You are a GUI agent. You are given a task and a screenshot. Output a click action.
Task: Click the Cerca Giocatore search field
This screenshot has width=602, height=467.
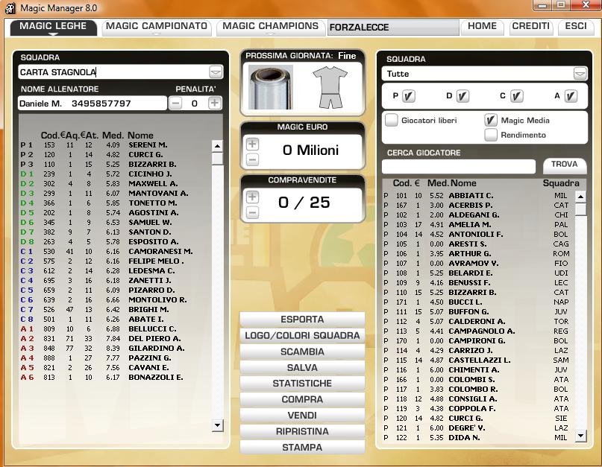click(x=459, y=166)
